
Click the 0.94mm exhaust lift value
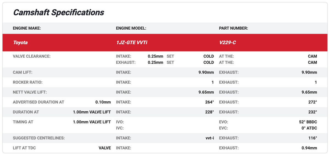(309, 148)
